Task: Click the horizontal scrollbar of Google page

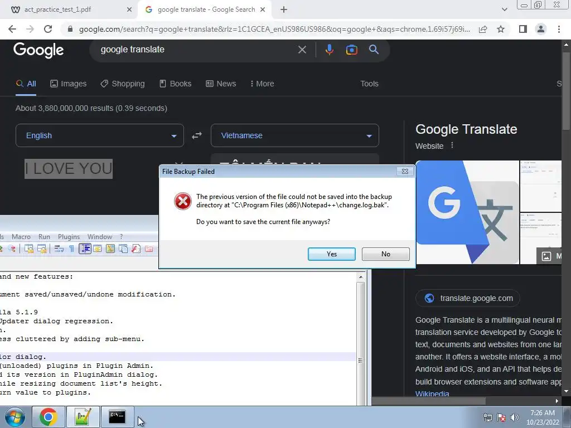Action: (x=428, y=401)
